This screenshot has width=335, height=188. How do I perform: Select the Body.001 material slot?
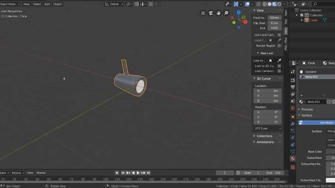coord(317,77)
